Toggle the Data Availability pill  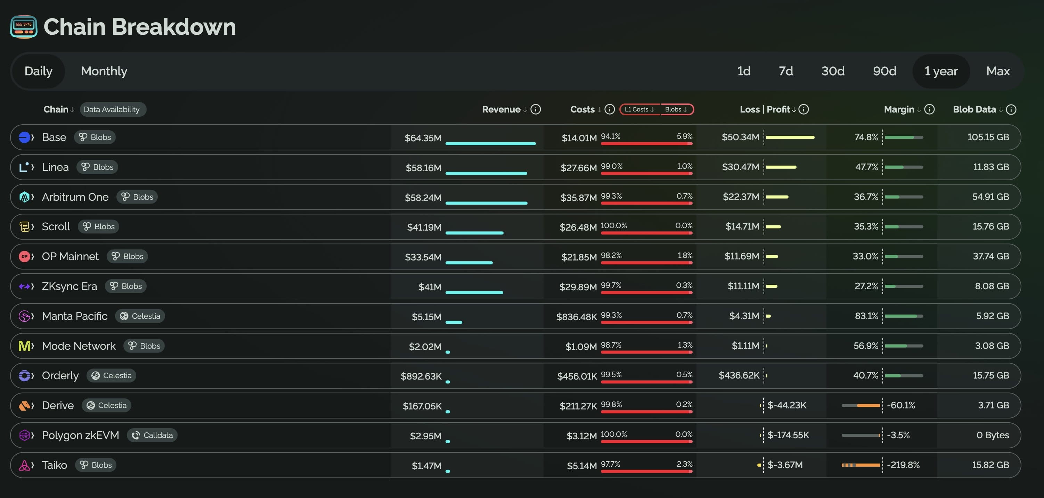pos(113,109)
